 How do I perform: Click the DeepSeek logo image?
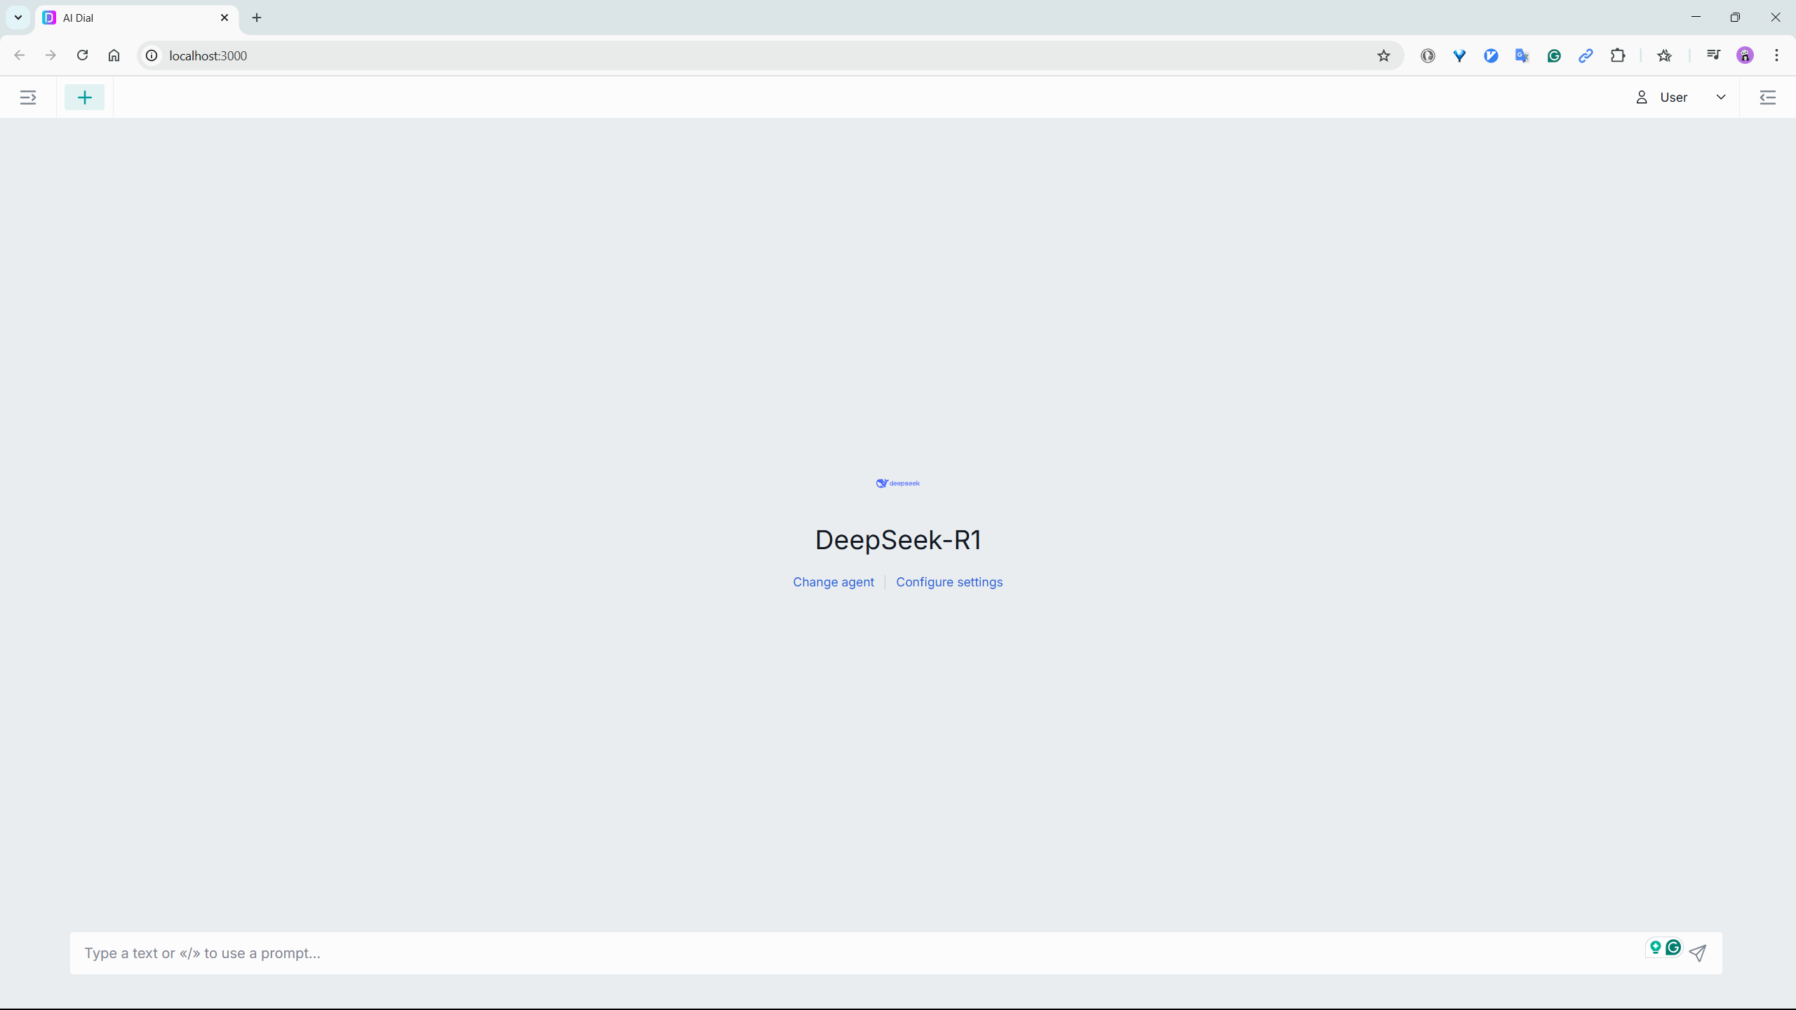tap(898, 483)
